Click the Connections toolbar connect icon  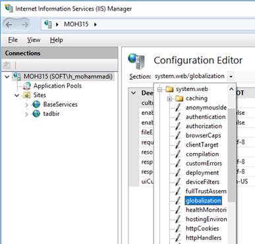point(7,65)
